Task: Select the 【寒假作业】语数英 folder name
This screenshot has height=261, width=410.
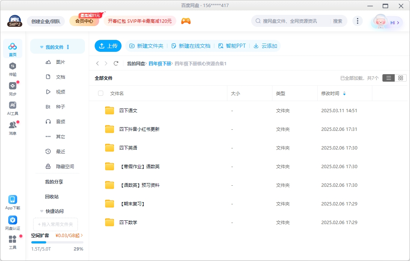Action: coord(139,167)
